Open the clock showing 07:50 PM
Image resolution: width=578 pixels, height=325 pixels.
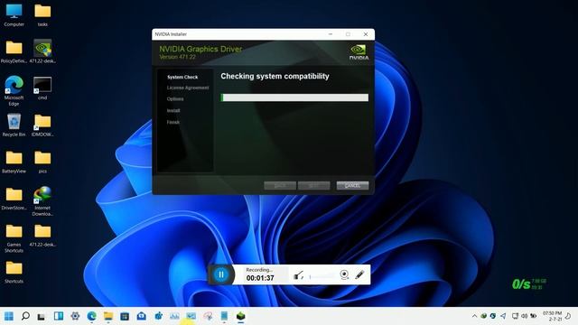point(552,316)
